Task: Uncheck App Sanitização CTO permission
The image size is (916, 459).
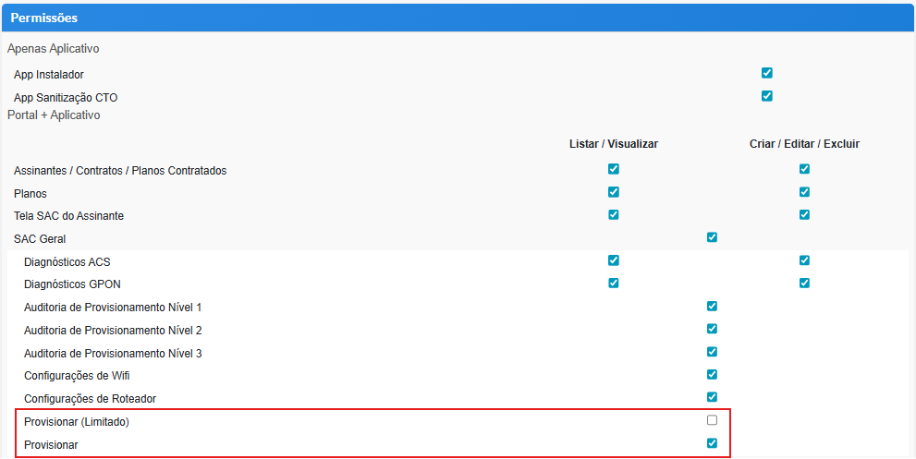Action: coord(766,96)
